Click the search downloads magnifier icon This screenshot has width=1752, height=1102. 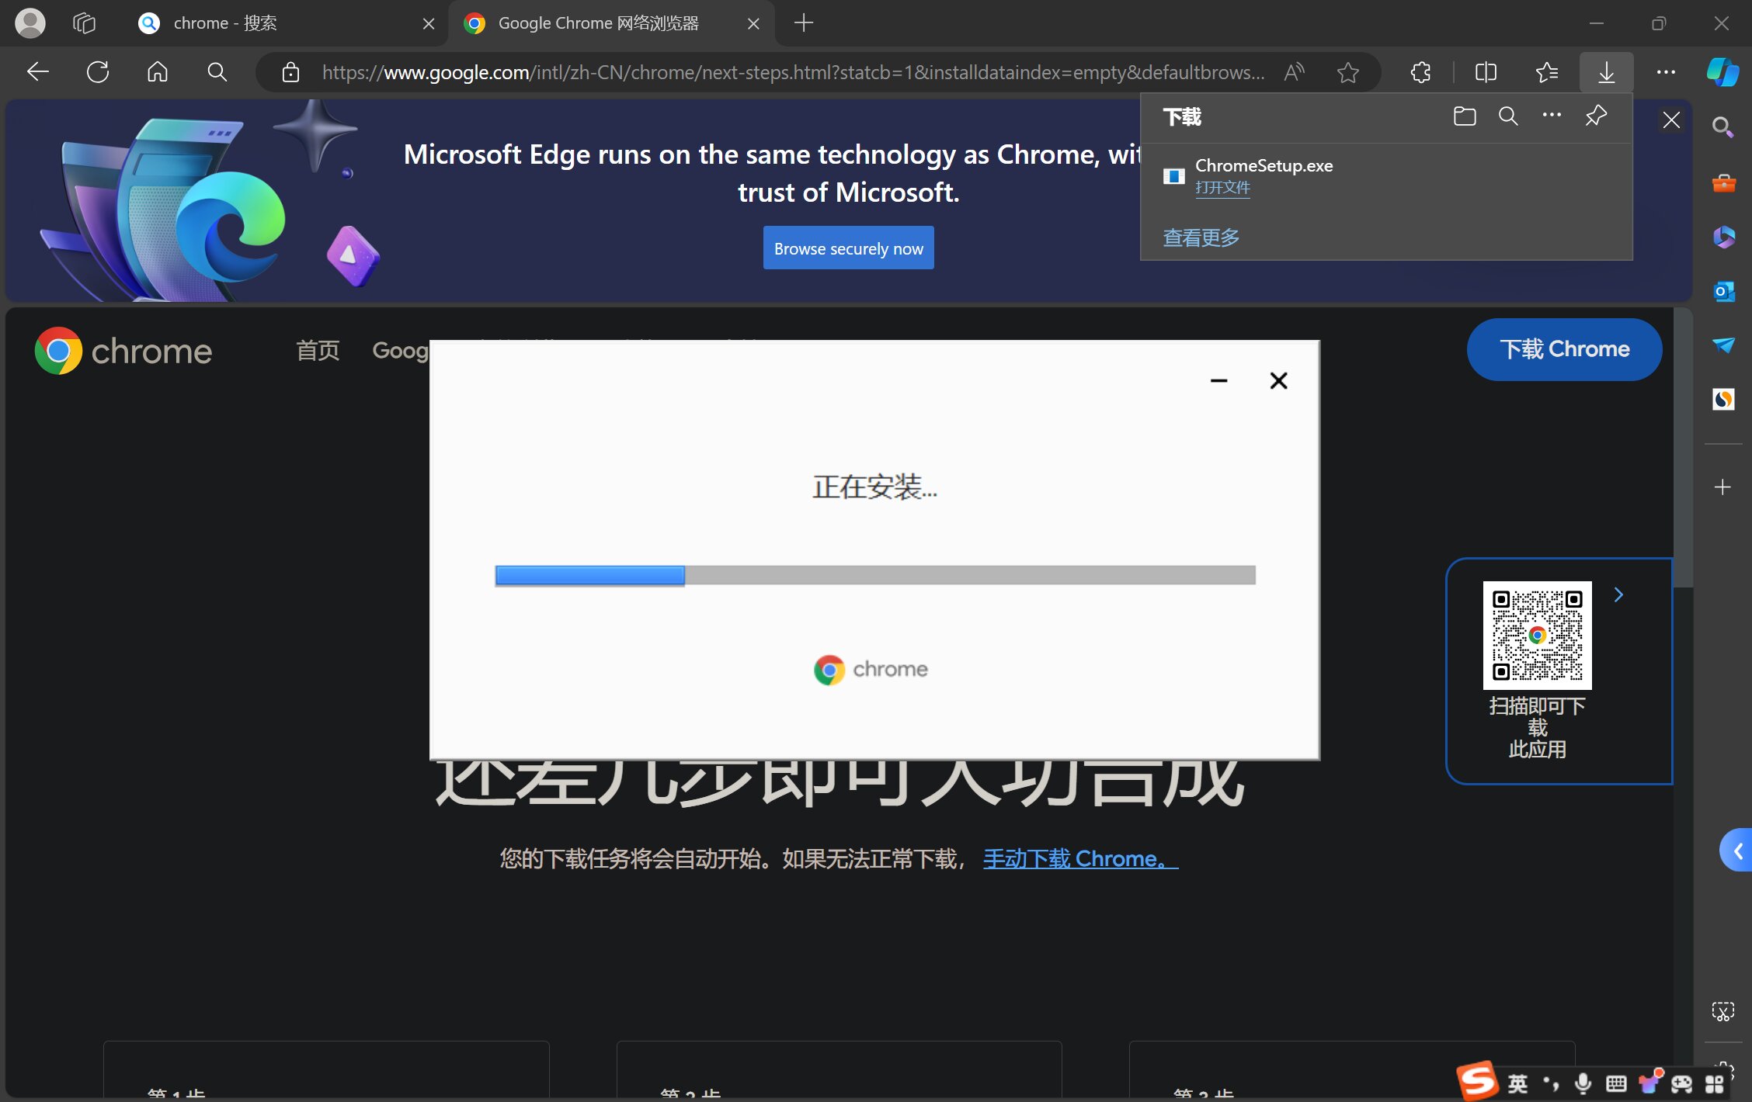[x=1508, y=116]
